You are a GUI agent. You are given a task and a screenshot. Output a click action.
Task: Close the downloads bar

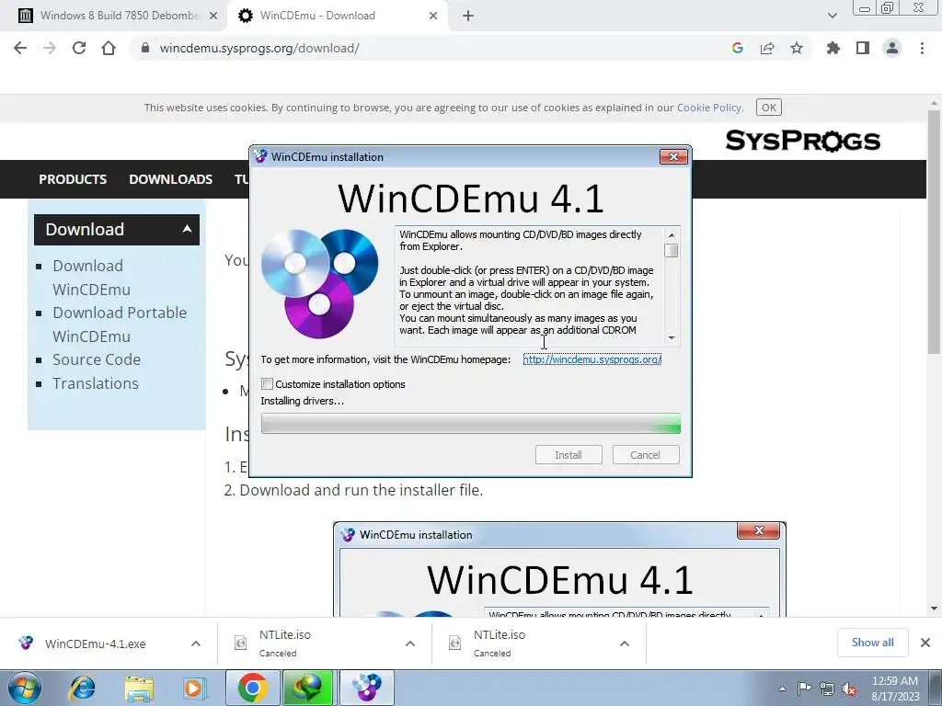pos(925,643)
